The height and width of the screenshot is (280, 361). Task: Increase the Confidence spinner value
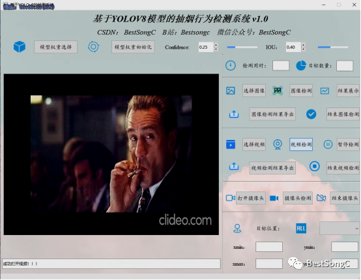[x=216, y=45]
